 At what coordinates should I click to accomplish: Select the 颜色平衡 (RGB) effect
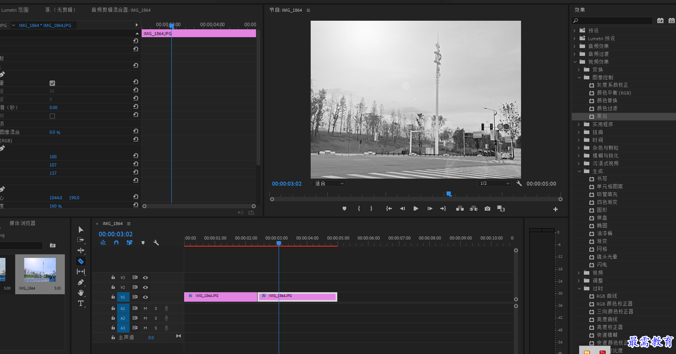pos(614,93)
